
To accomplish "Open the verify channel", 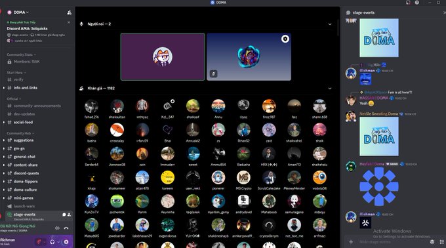I will click(19, 79).
